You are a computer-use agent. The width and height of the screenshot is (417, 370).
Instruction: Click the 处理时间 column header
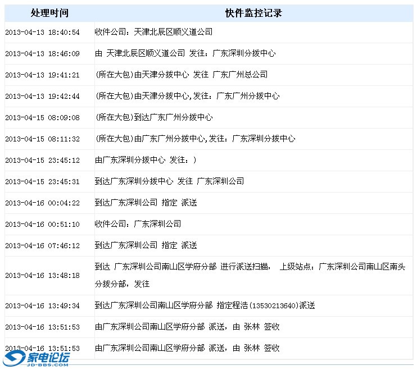pyautogui.click(x=49, y=13)
